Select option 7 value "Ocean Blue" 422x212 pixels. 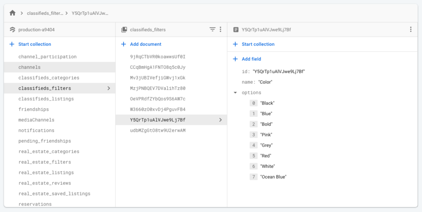pos(273,177)
